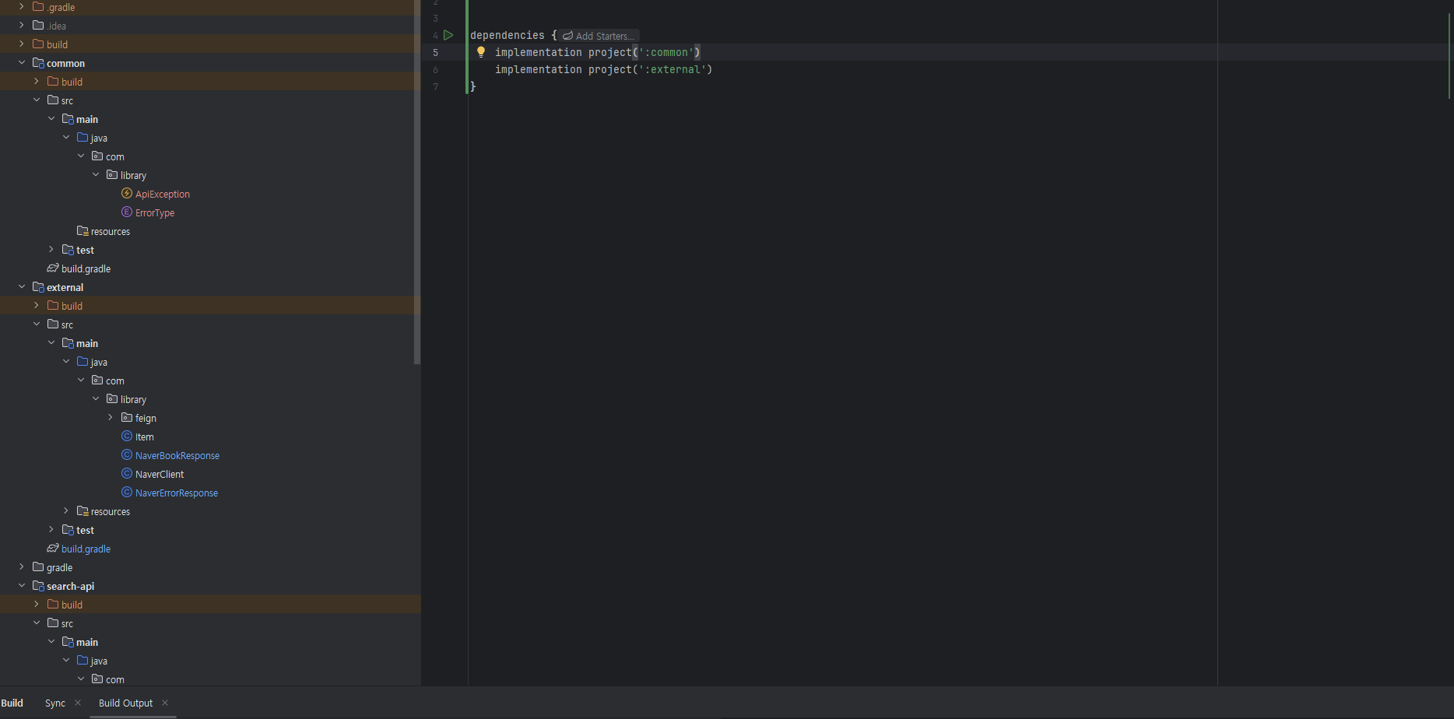Expand the feign package
The height and width of the screenshot is (719, 1454).
pyautogui.click(x=111, y=417)
